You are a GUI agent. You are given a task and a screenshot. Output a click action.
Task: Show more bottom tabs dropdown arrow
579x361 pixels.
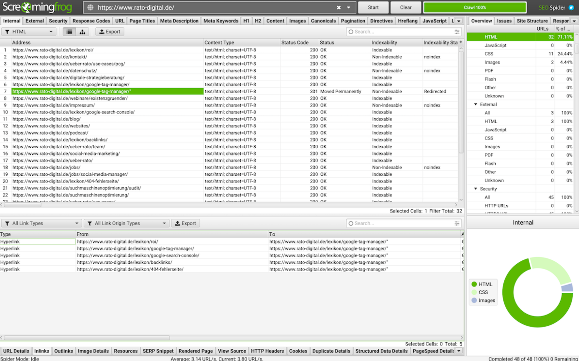459,351
